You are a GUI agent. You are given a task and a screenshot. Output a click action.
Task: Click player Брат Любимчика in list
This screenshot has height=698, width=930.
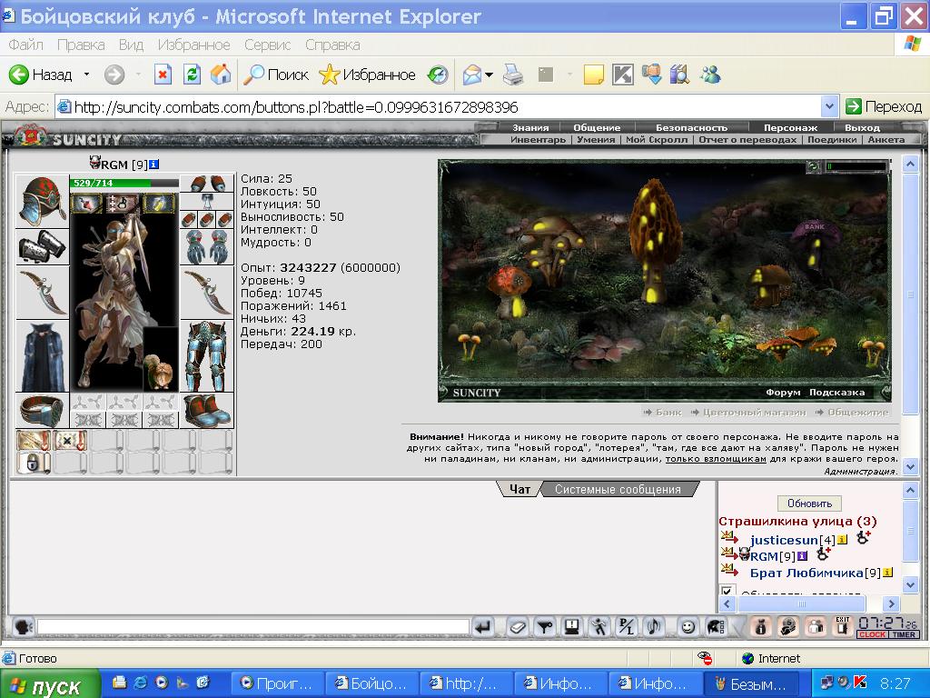coord(806,573)
